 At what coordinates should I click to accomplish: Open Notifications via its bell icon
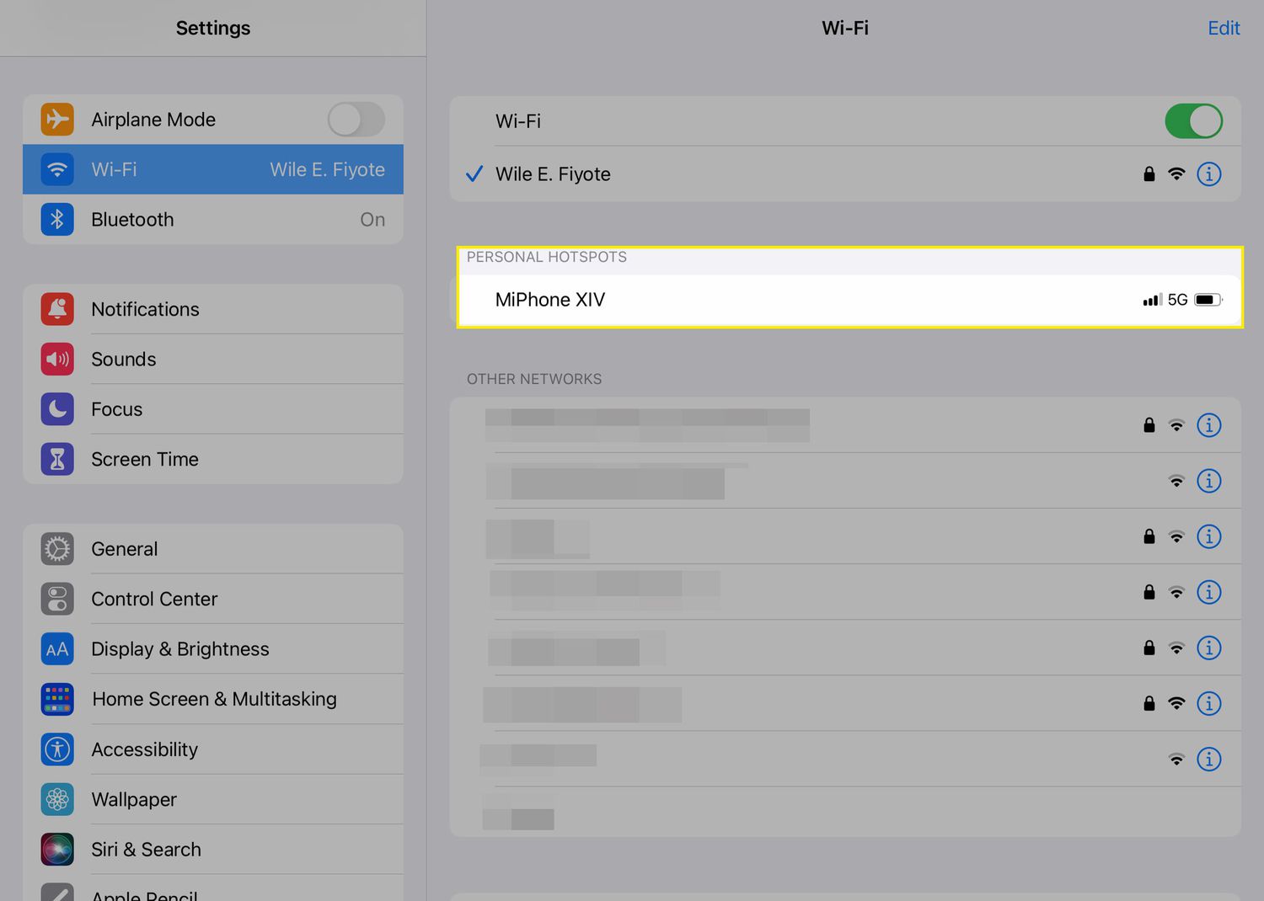click(x=57, y=309)
